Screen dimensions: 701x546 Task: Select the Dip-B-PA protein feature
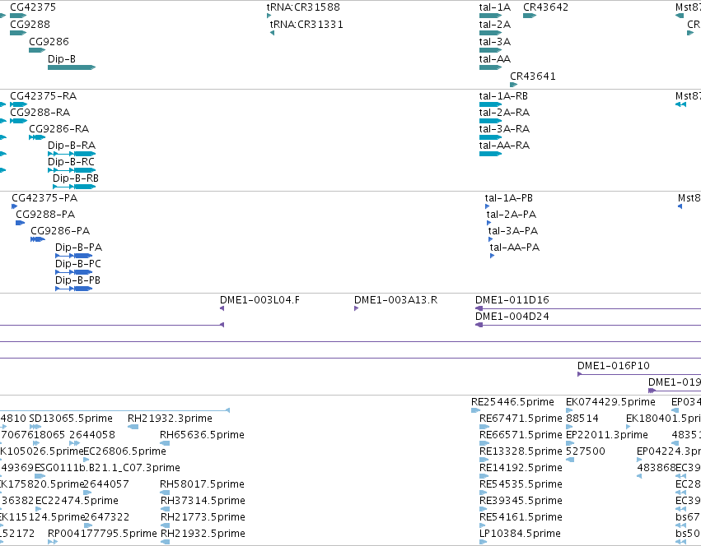click(x=74, y=256)
